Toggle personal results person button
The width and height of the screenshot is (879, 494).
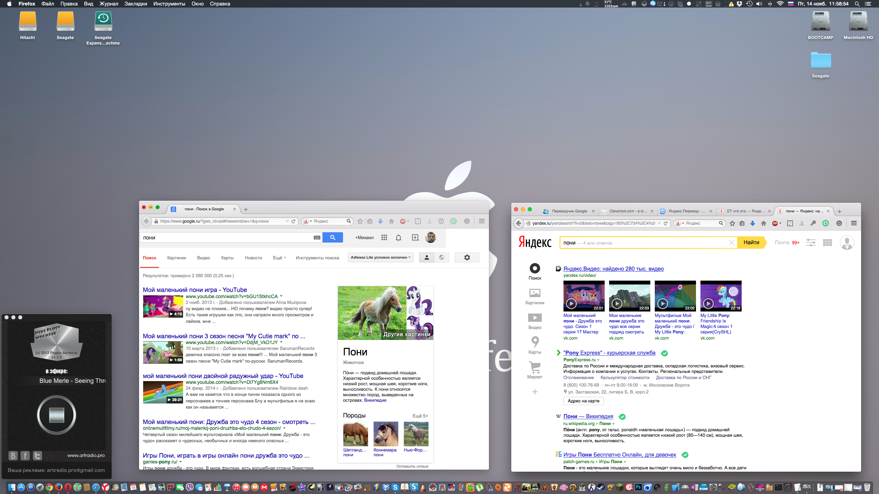427,257
